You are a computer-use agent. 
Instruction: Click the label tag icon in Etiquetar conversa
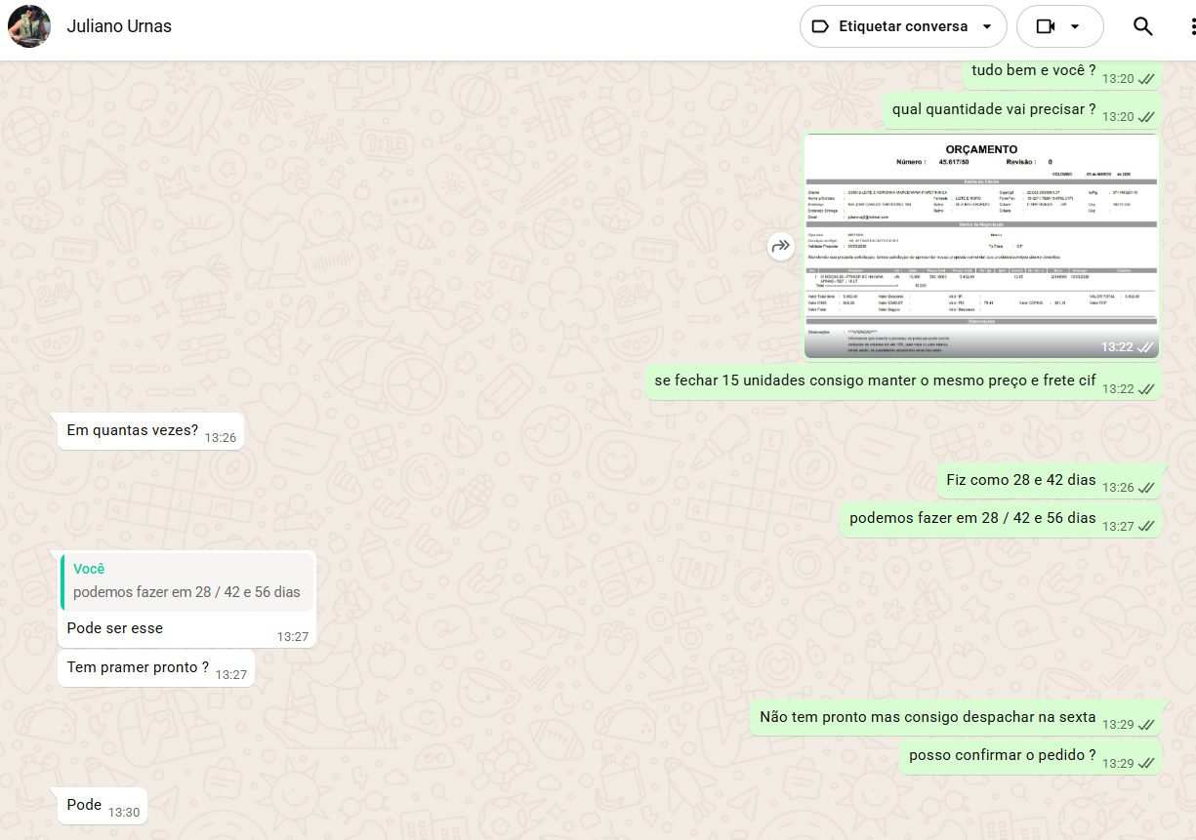pos(821,26)
